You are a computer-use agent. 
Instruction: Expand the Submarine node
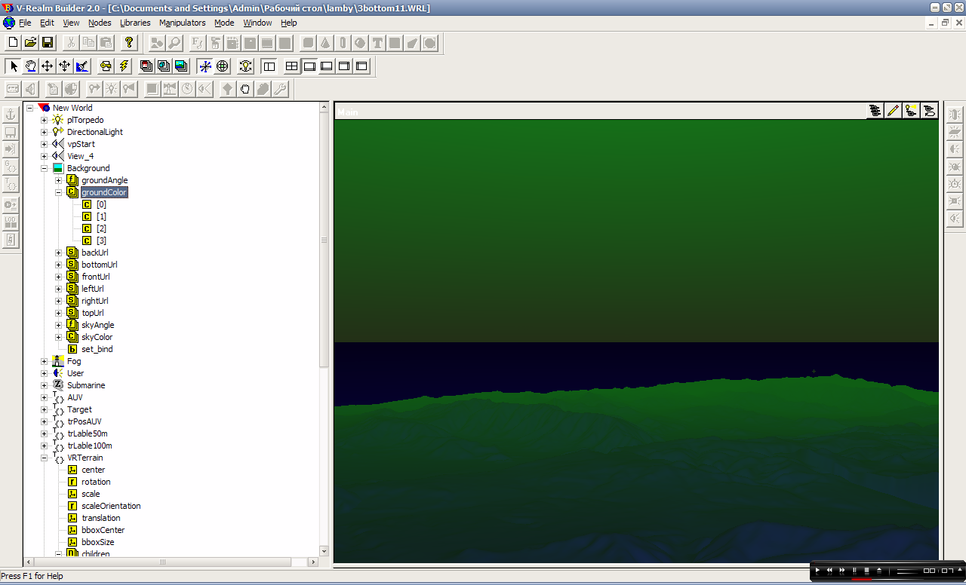tap(44, 385)
